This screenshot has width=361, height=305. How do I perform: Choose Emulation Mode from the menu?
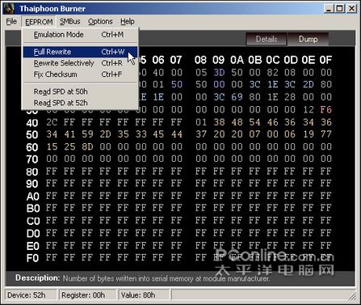[x=80, y=35]
